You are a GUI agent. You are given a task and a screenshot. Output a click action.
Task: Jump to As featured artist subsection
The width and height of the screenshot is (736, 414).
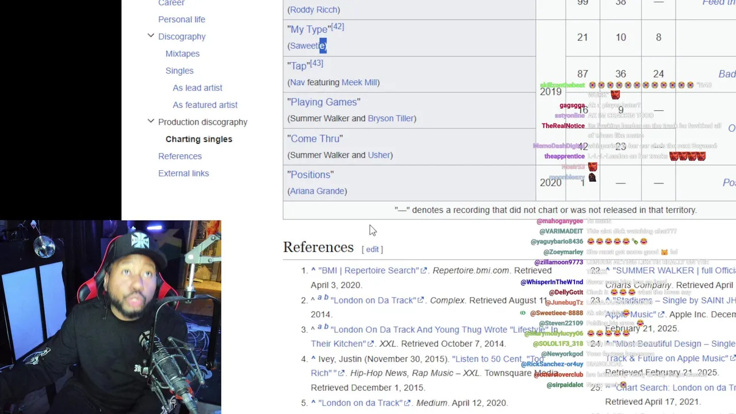click(205, 105)
